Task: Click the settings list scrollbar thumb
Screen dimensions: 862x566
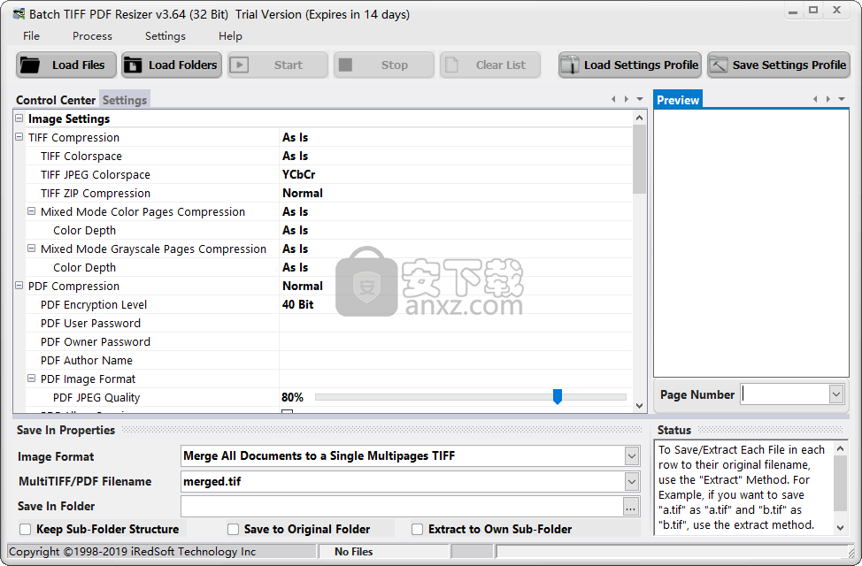Action: [x=639, y=159]
